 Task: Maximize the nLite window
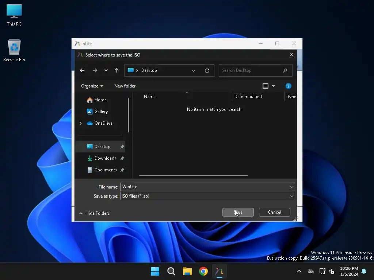click(277, 44)
